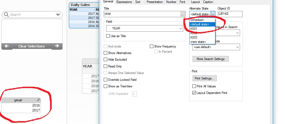285x124 pixels.
Task: Go back with the left arrow button
Action: tap(7, 46)
